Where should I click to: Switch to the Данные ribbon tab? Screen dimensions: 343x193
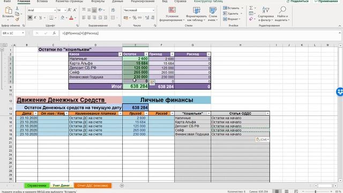tap(117, 1)
